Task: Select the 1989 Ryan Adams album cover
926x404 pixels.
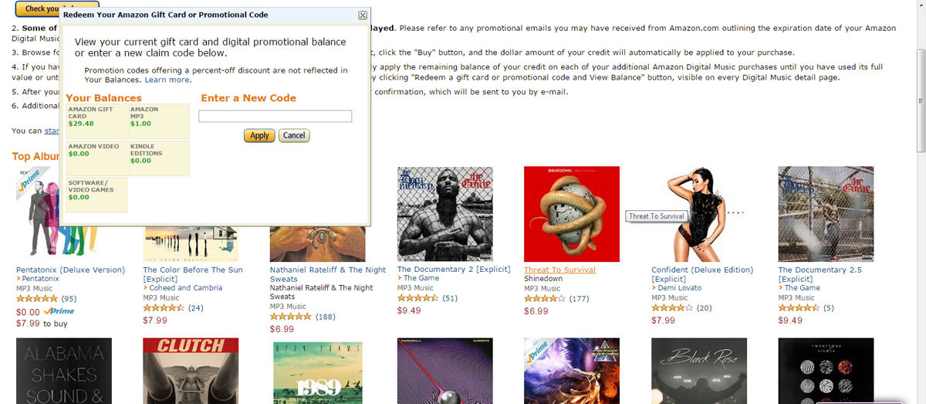Action: click(317, 371)
